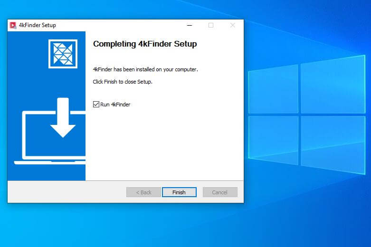This screenshot has width=371, height=247.
Task: Click the geometric logo in the blue sidebar
Action: point(63,54)
